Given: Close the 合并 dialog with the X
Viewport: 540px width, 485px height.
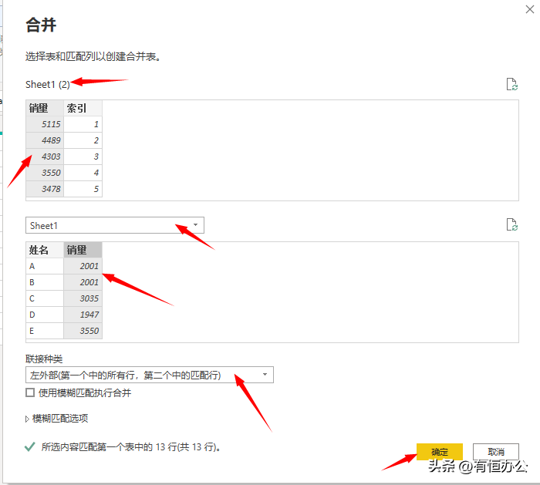Looking at the screenshot, I should pos(530,9).
